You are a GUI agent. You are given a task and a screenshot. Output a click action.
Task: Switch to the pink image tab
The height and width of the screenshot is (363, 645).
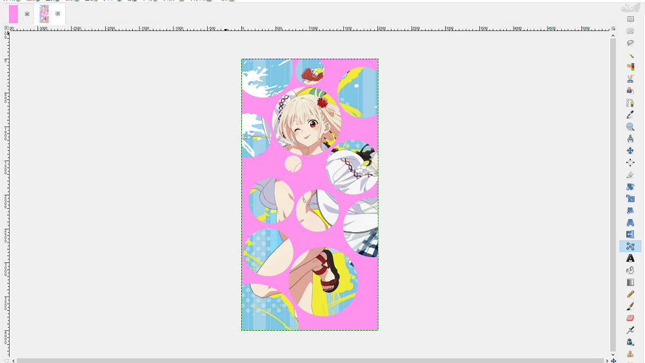click(14, 14)
